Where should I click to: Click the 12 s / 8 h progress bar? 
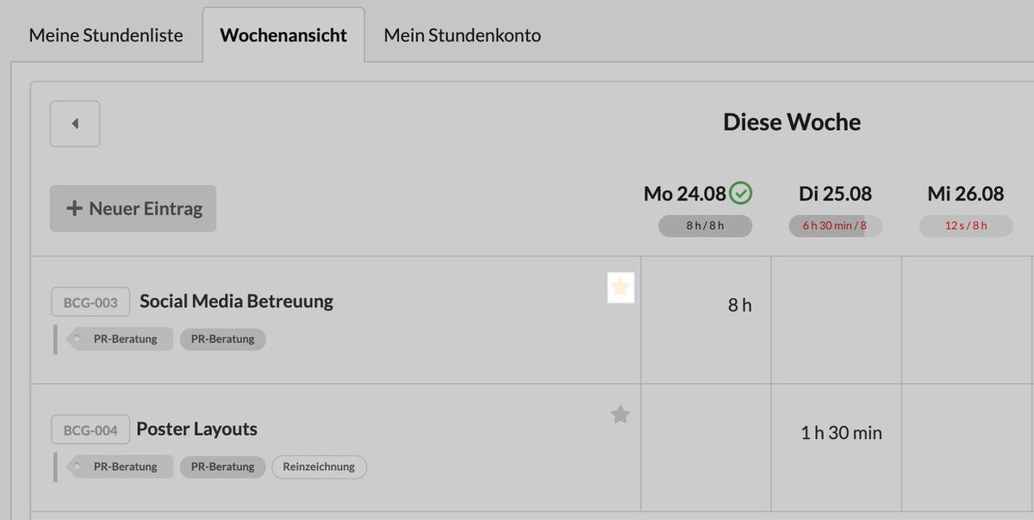tap(966, 226)
